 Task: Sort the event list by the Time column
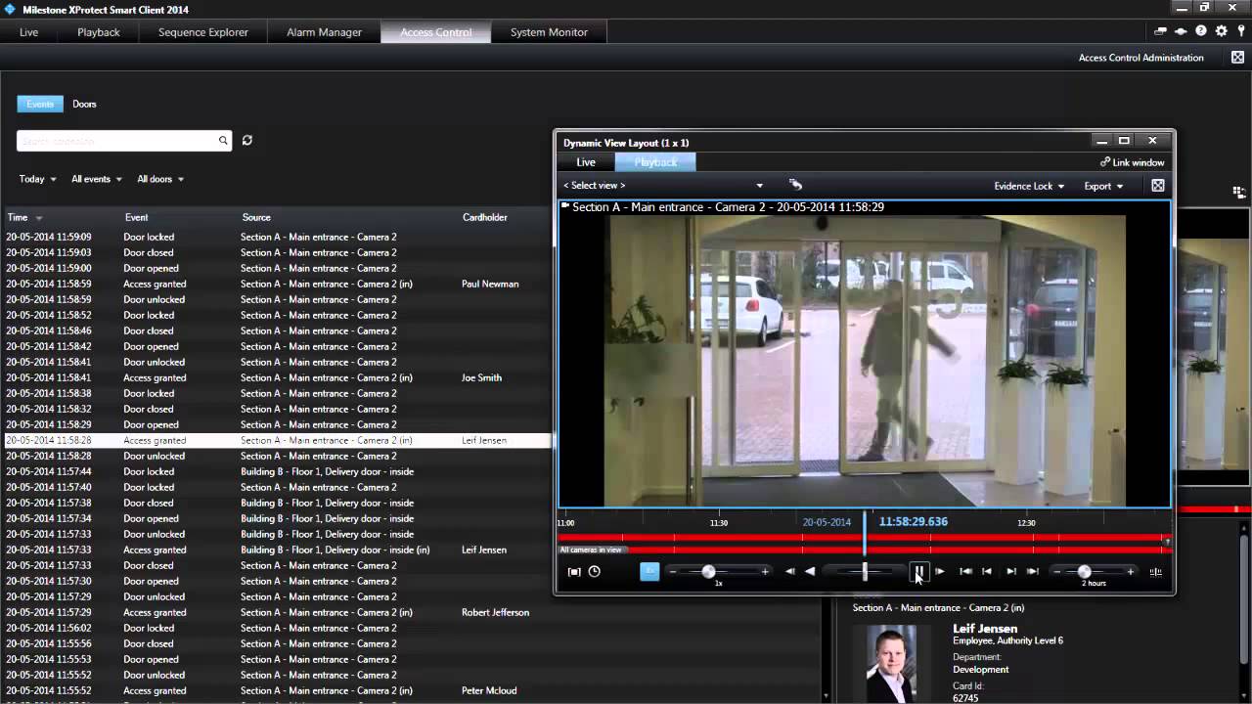coord(24,217)
